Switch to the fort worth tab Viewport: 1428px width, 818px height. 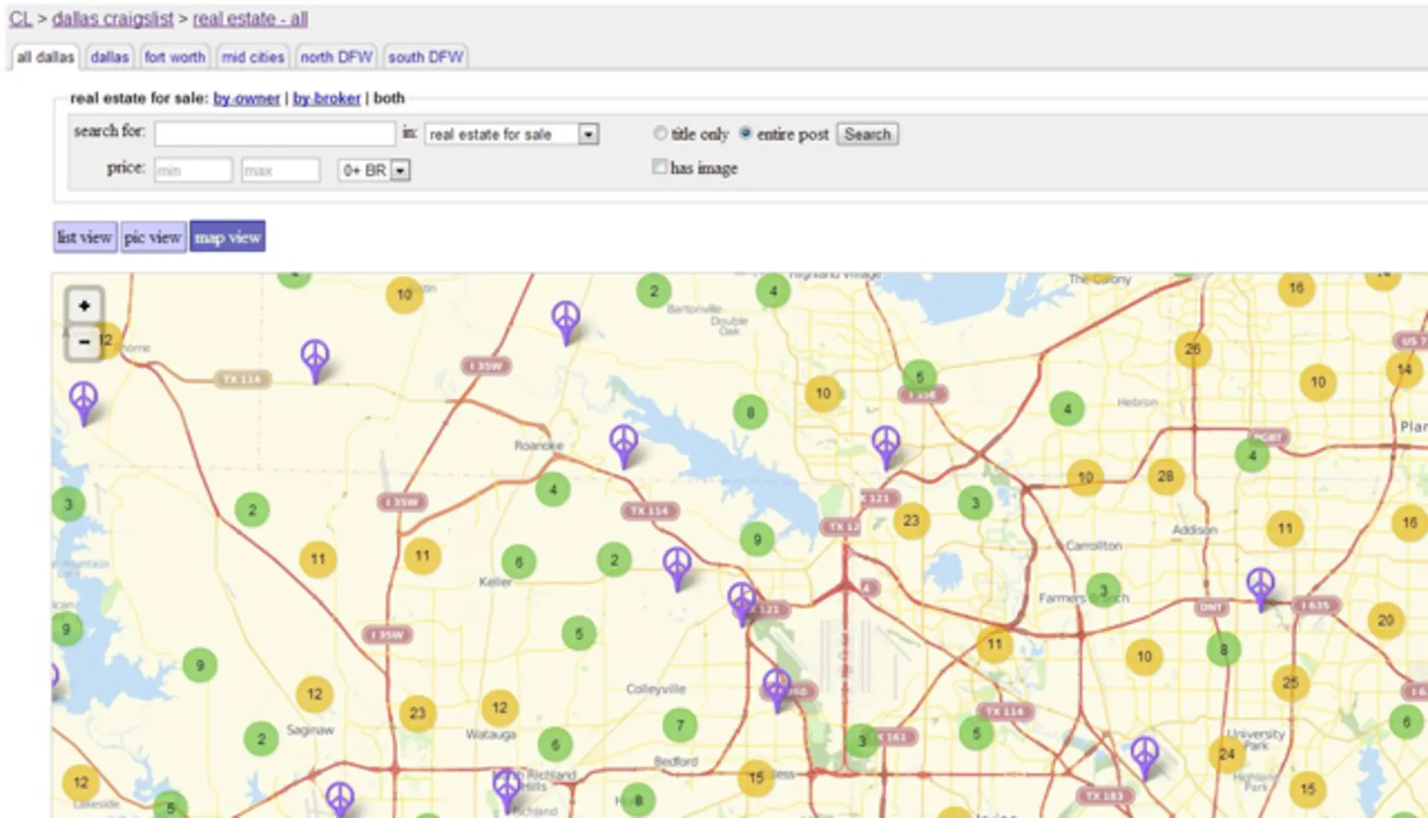click(175, 56)
